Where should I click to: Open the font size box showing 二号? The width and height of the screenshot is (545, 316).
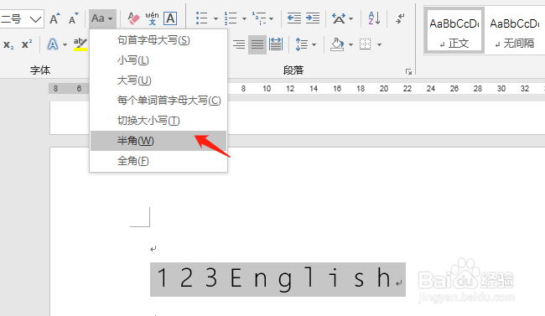[x=22, y=18]
